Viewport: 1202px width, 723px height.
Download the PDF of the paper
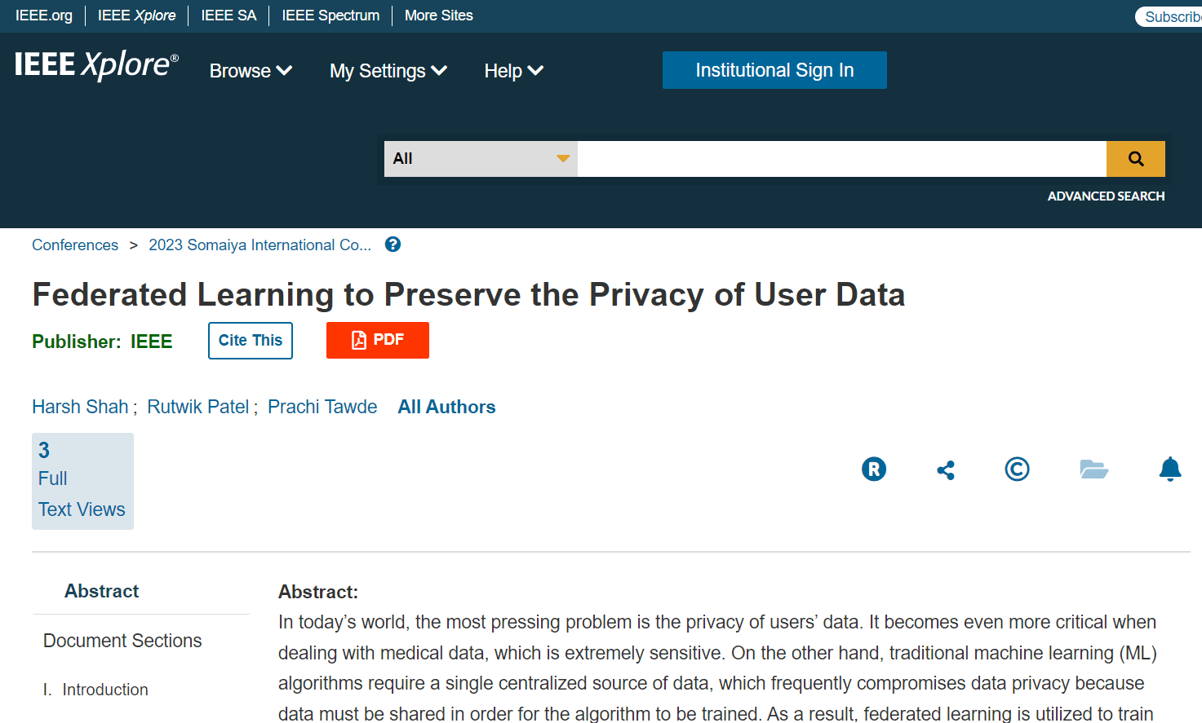[x=377, y=340]
